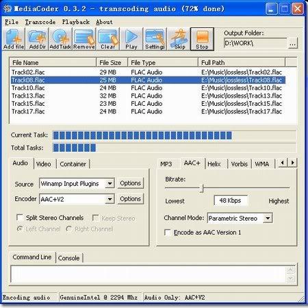Open the Encoder dropdown showing AAC+V2

click(110, 199)
